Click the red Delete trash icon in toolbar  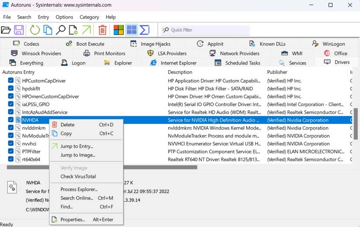point(103,30)
